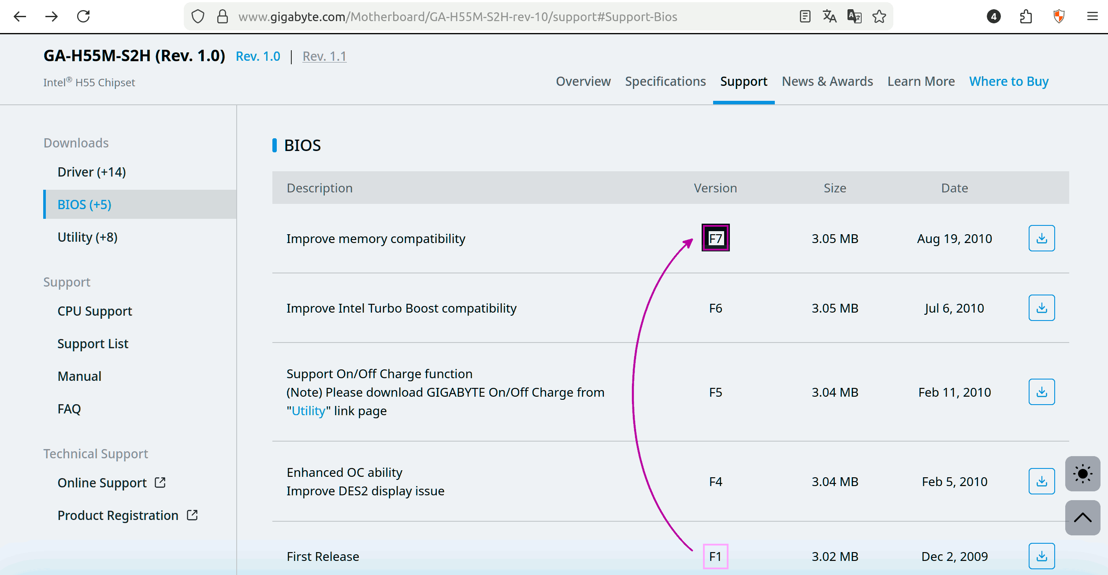View site security lock information
The width and height of the screenshot is (1108, 575).
click(x=223, y=17)
